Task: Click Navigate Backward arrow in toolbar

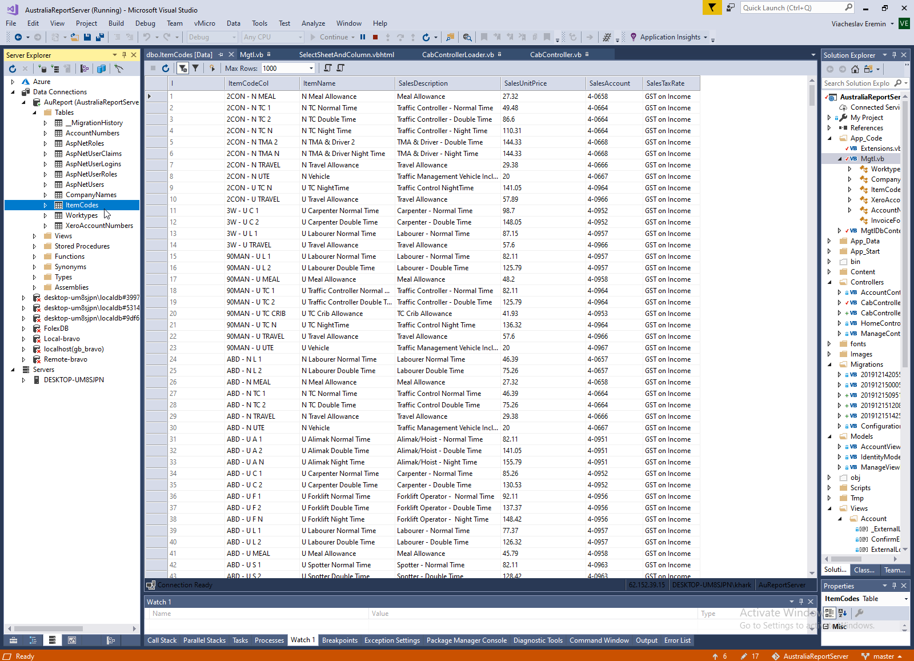Action: (18, 37)
